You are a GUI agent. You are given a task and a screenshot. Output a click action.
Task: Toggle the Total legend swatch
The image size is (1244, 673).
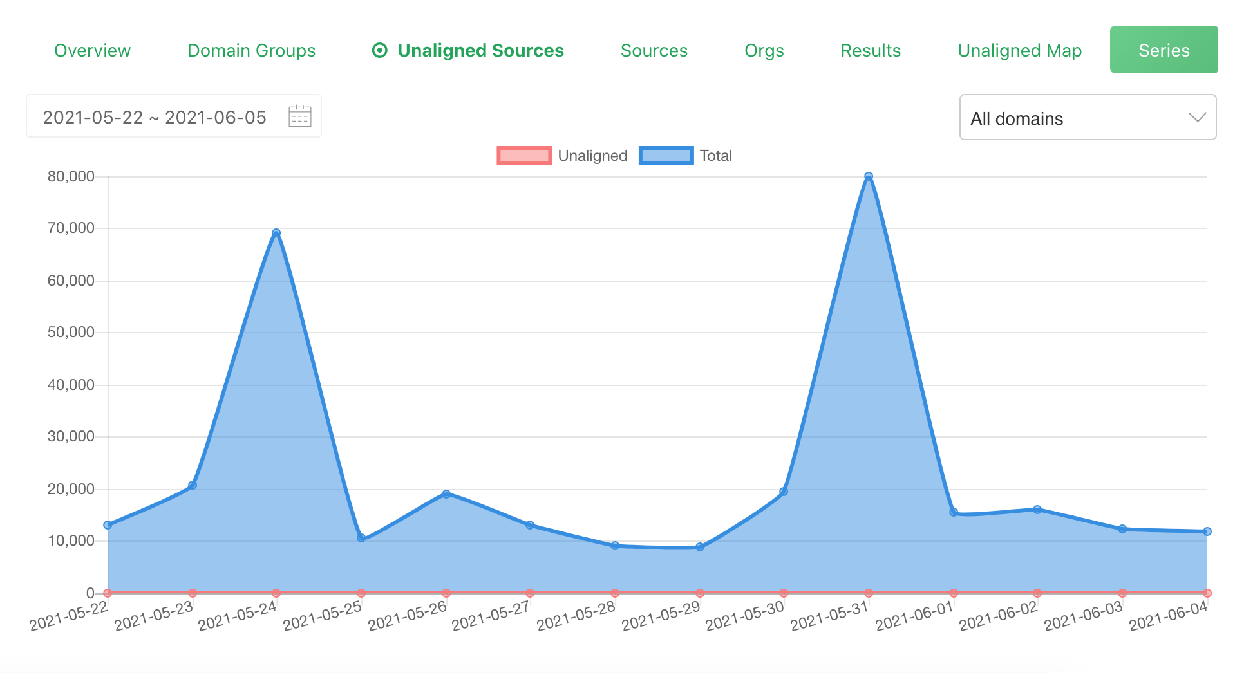[x=666, y=156]
